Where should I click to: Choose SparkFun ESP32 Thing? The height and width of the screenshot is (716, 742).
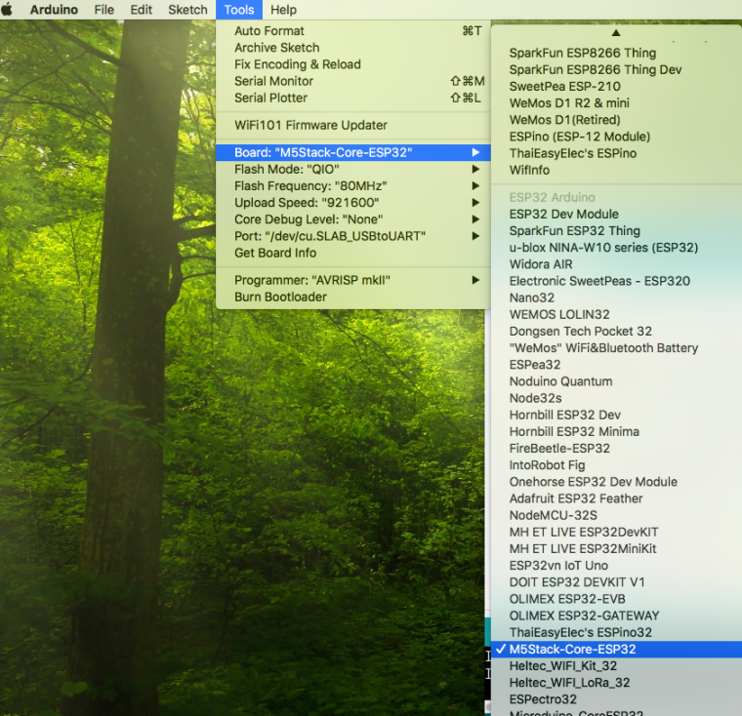click(x=617, y=231)
